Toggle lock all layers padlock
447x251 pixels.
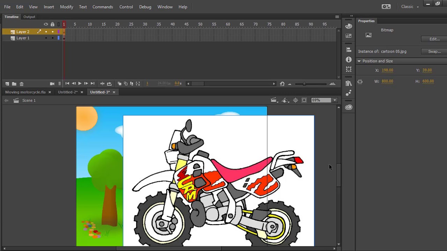[x=52, y=24]
